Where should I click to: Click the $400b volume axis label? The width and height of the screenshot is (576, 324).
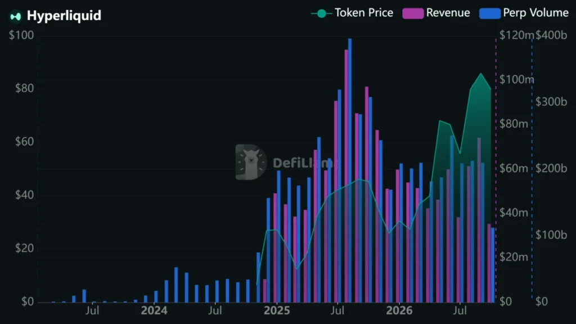[x=551, y=35]
